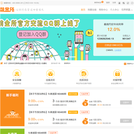Click the 出借灵活 money bag icon
The width and height of the screenshot is (134, 134).
click(x=50, y=74)
